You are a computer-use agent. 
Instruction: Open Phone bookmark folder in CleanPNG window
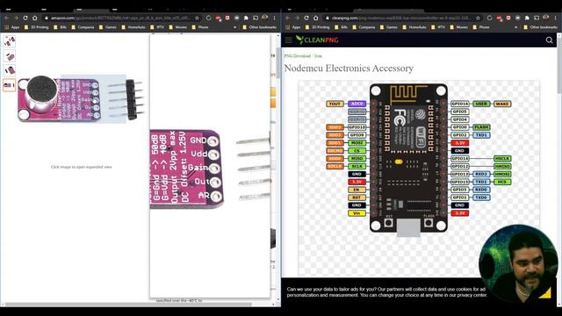pyautogui.click(x=481, y=27)
